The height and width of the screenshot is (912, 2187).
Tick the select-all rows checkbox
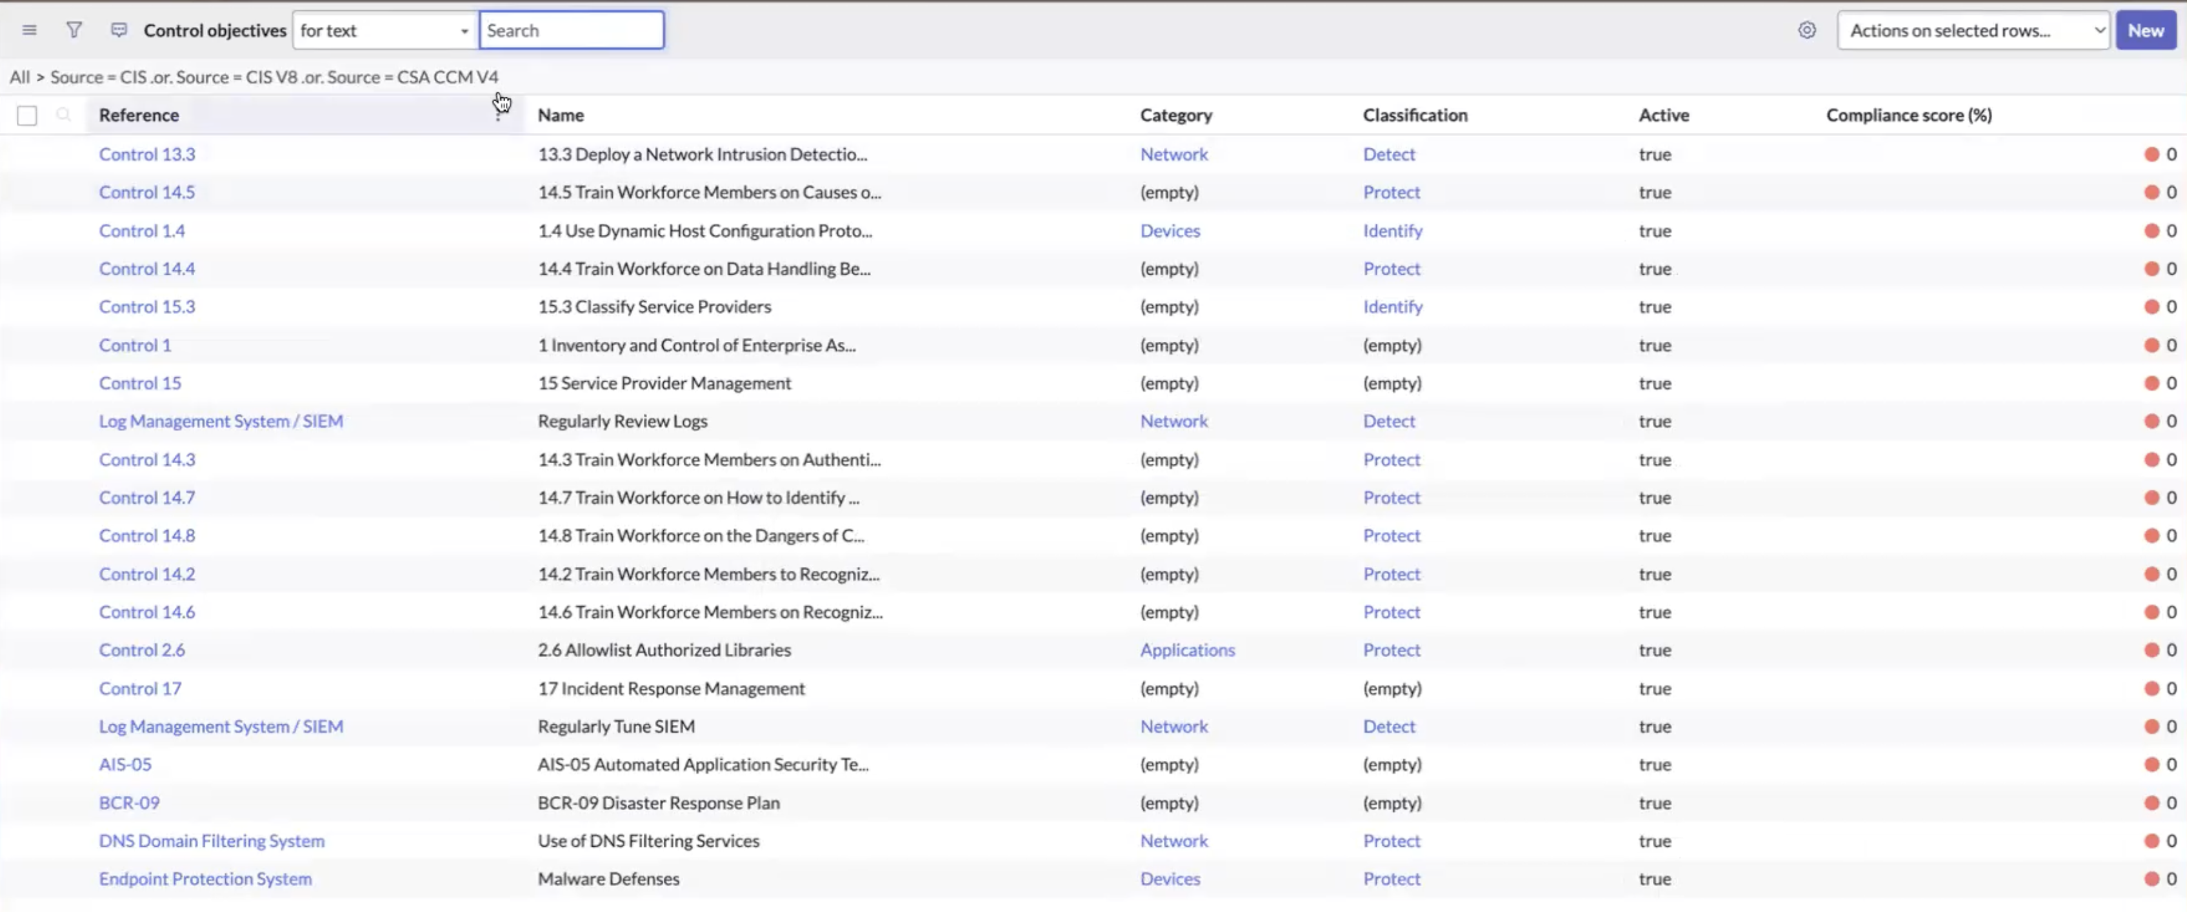[27, 115]
